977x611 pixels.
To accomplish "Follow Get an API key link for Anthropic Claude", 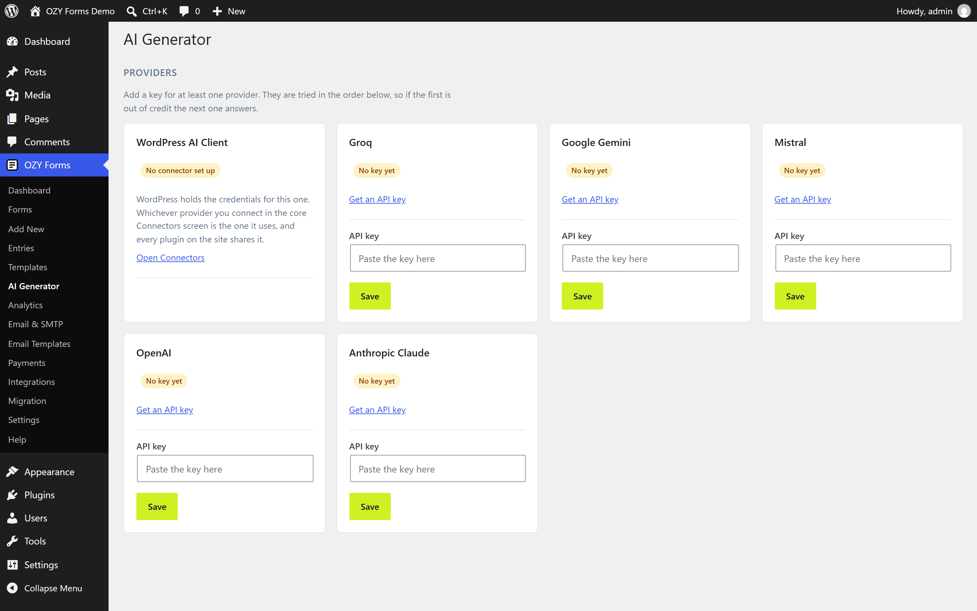I will 377,410.
